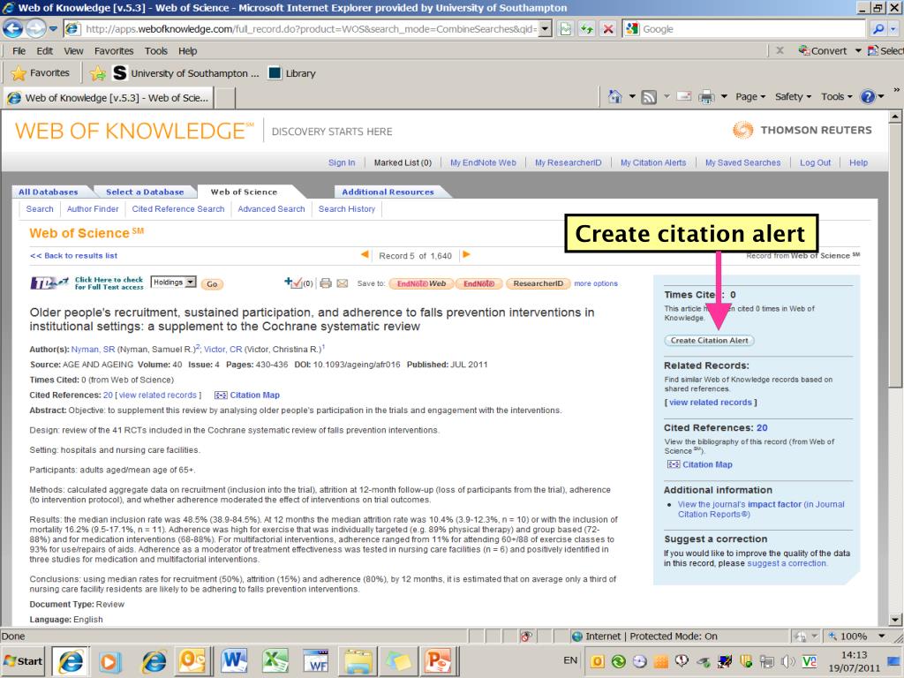
Task: Open Outlook from the taskbar
Action: coord(192,660)
